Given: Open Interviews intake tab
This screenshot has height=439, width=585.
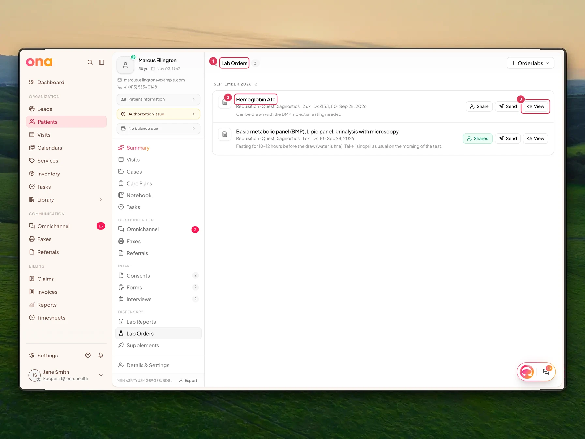Looking at the screenshot, I should click(x=158, y=299).
